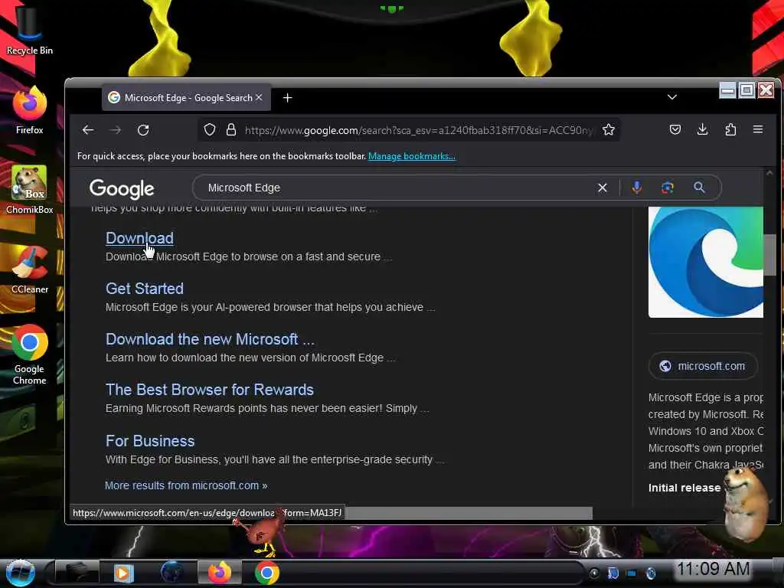Click the site security padlock icon
This screenshot has width=784, height=588.
point(231,130)
